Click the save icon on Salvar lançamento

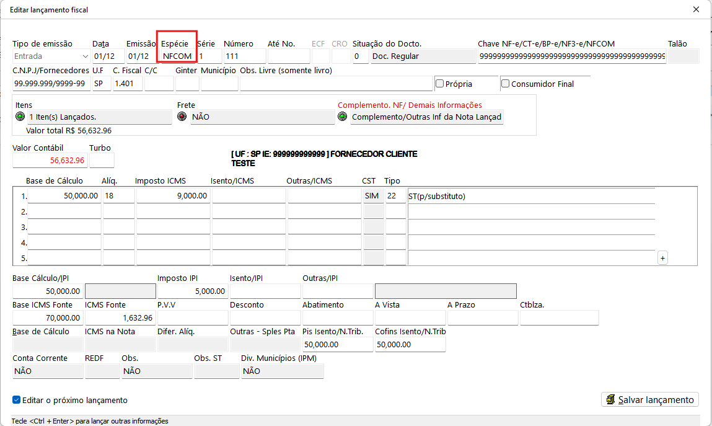(x=610, y=400)
